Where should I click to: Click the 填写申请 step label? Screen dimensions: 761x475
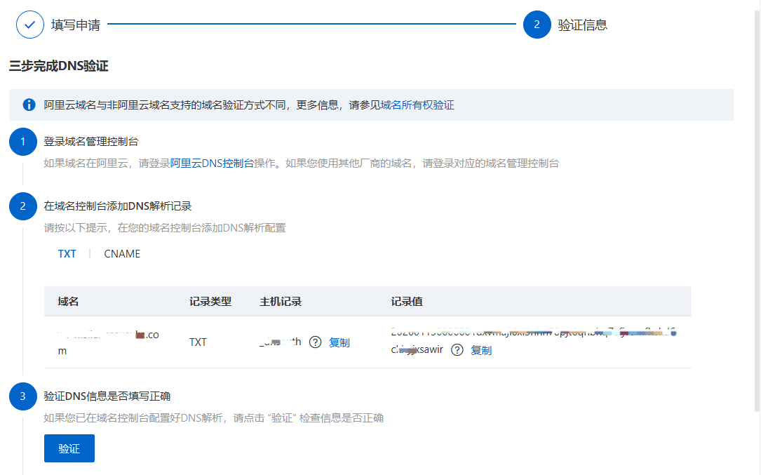tap(76, 25)
